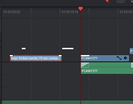
Task: Click the red playhead handle in the ruler
Action: (80, 9)
